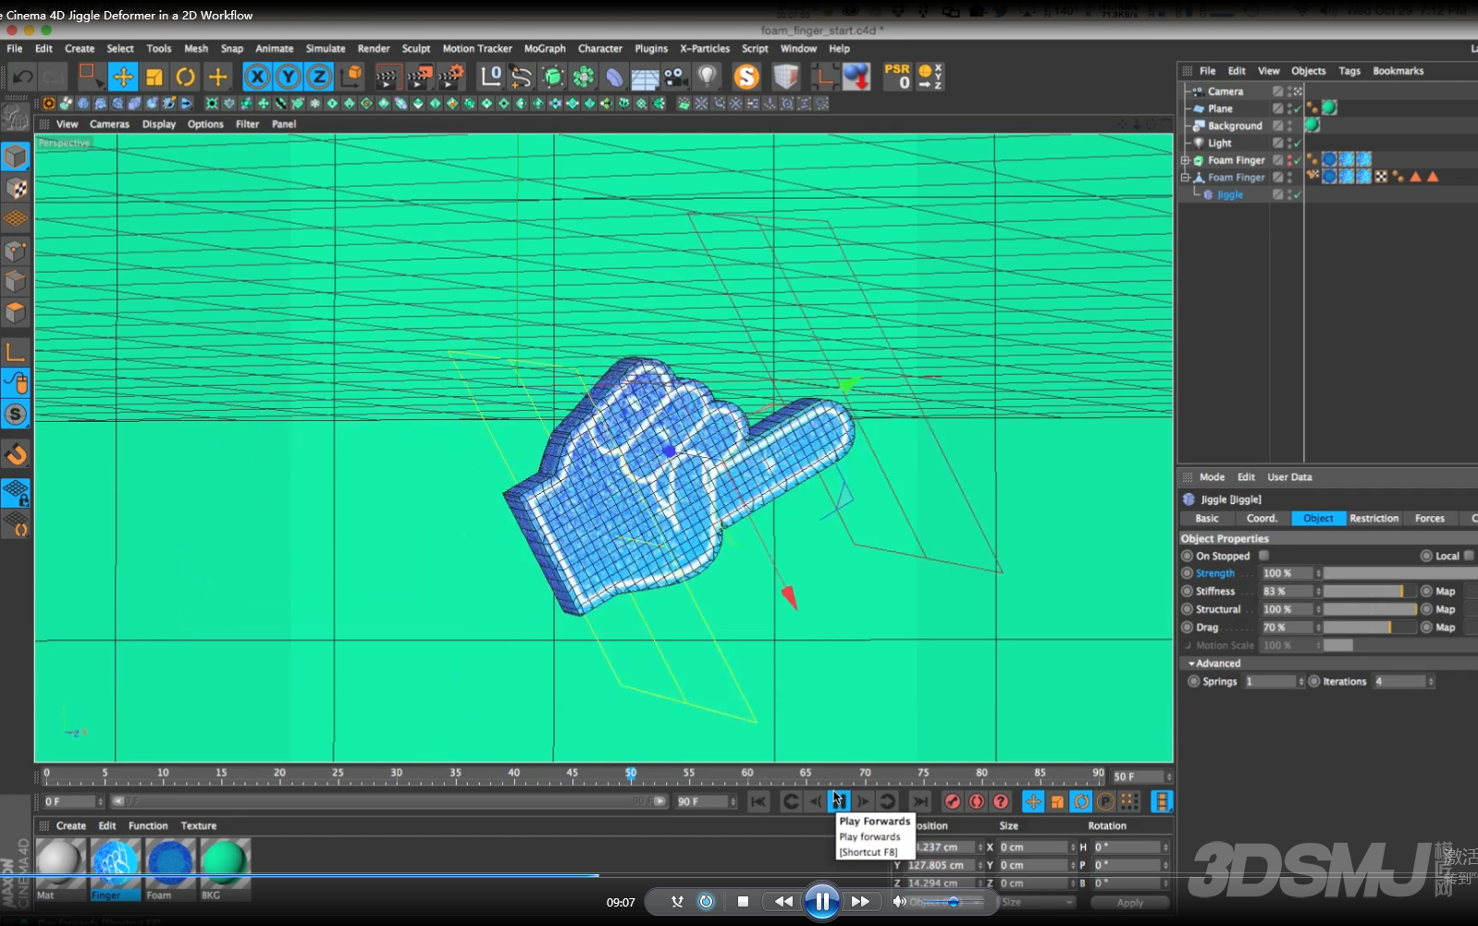Adjust the Stiffness slider

1369,591
